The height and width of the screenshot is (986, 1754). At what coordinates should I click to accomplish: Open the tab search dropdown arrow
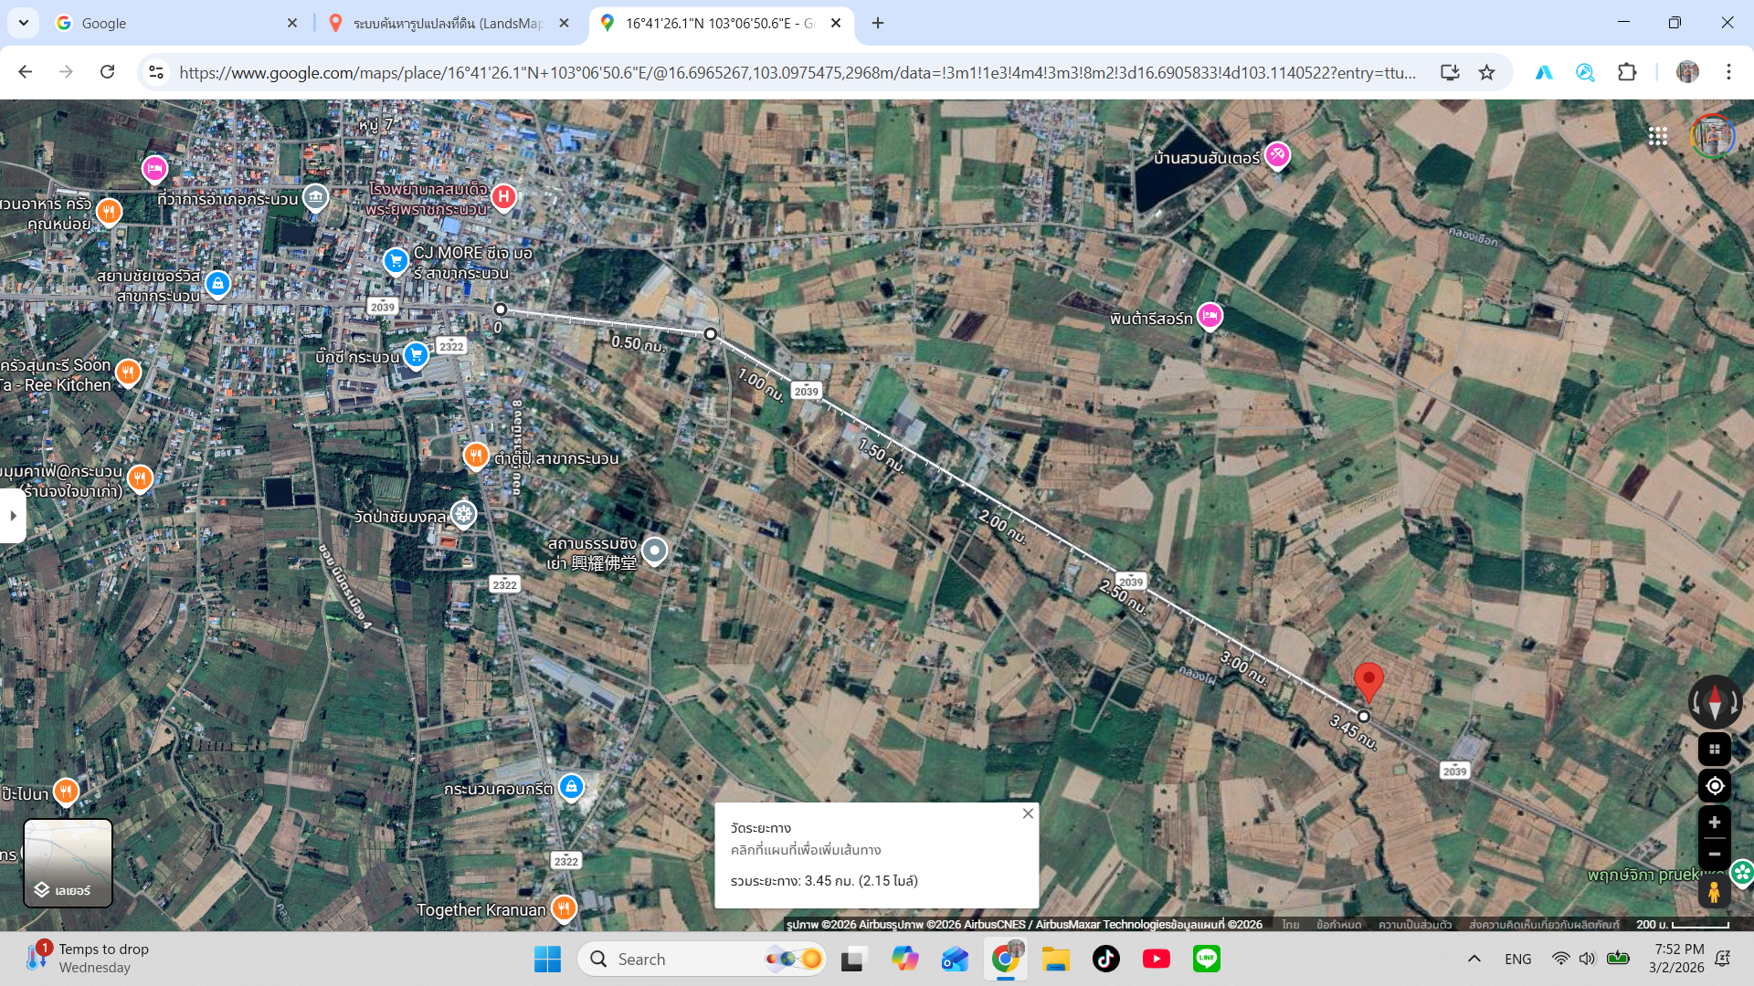coord(23,23)
